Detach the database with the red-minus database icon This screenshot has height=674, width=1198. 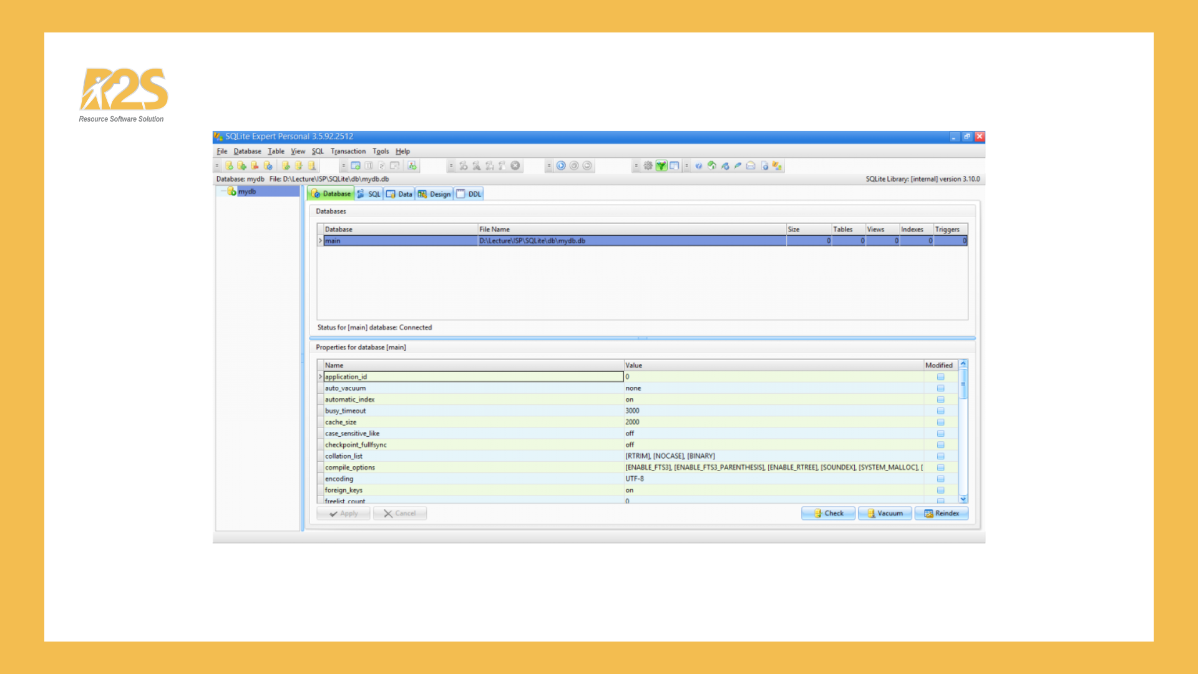254,165
